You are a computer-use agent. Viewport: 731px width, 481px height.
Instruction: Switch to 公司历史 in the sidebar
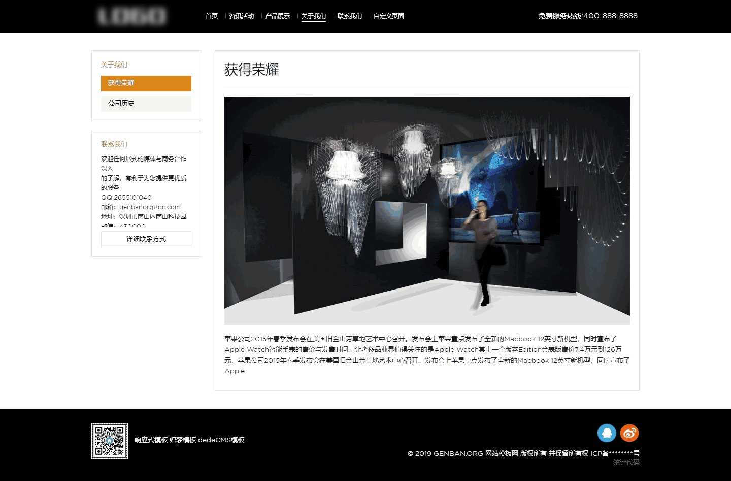(x=146, y=104)
